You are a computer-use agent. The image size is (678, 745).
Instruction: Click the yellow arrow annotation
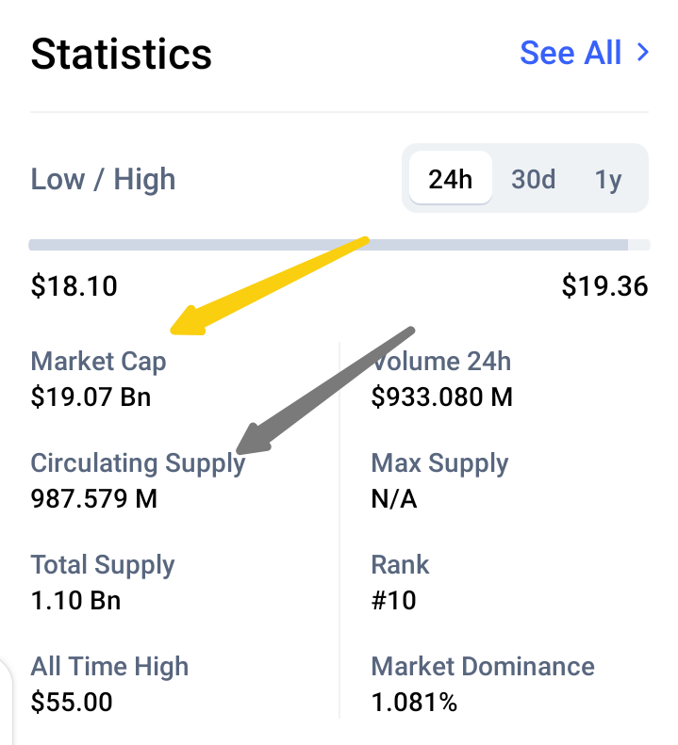pyautogui.click(x=270, y=285)
